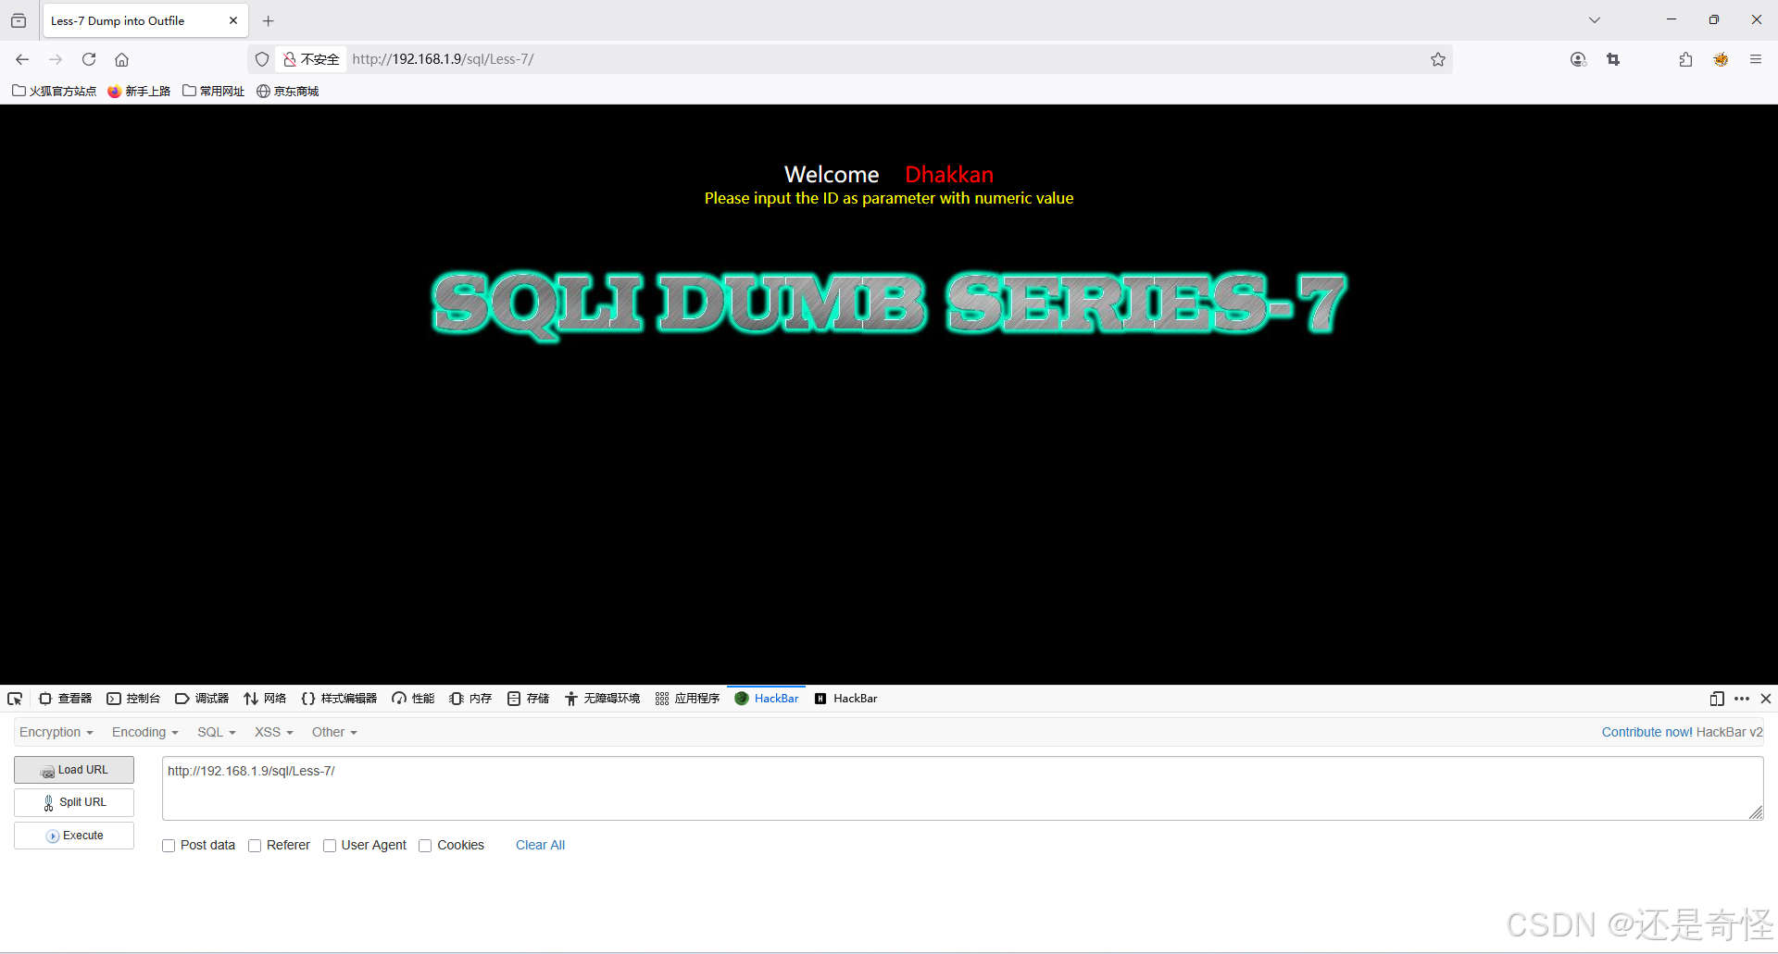The image size is (1778, 954).
Task: Open the 内存 memory tab
Action: (x=470, y=699)
